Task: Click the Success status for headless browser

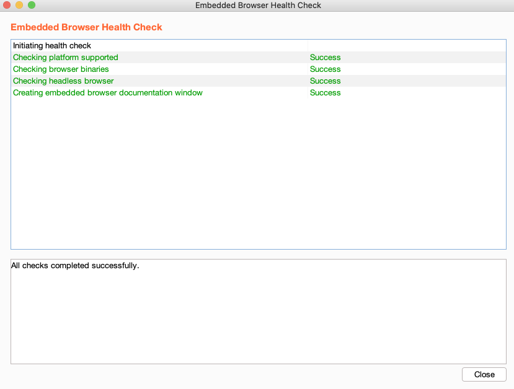Action: pyautogui.click(x=325, y=81)
